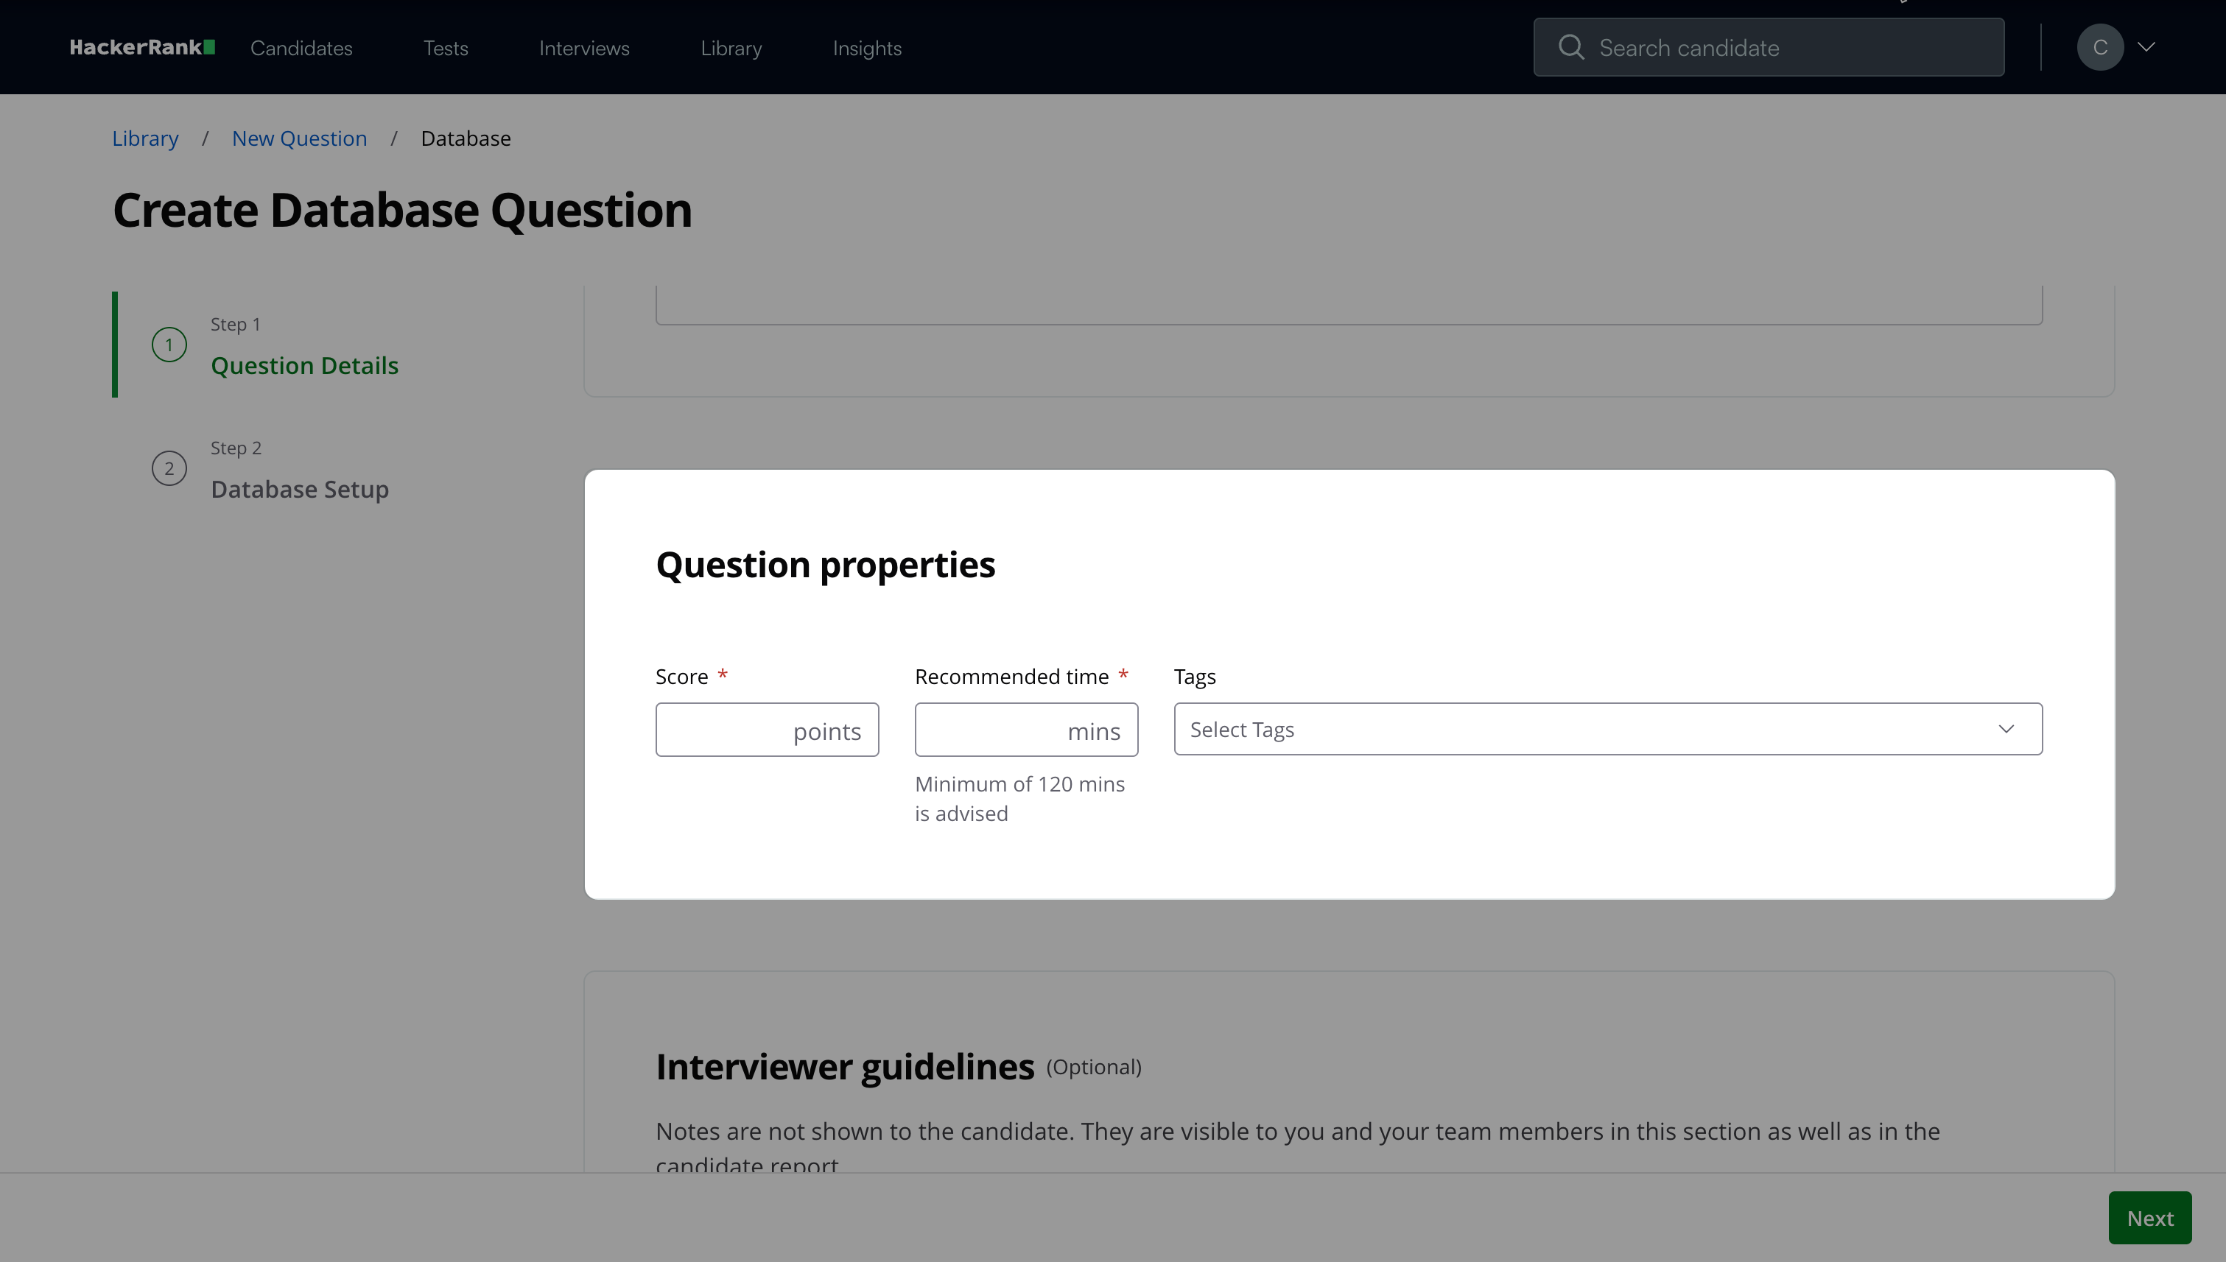Click the Library breadcrumb link
The image size is (2226, 1262).
(x=145, y=138)
